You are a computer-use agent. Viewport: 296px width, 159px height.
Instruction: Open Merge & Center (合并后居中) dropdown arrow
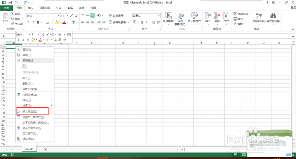pyautogui.click(x=128, y=22)
